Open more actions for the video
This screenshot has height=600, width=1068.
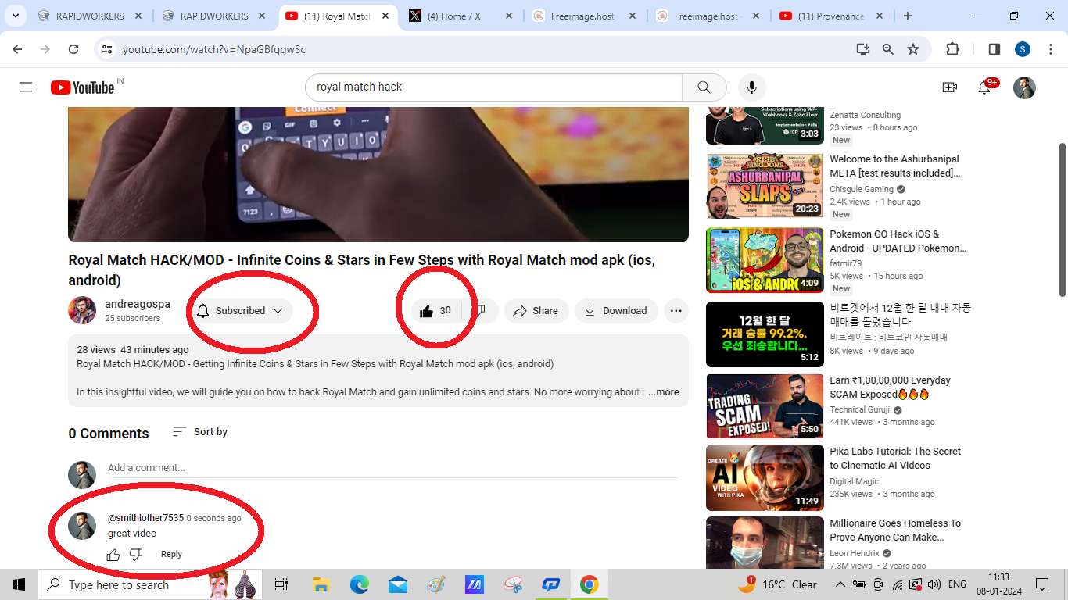point(676,311)
